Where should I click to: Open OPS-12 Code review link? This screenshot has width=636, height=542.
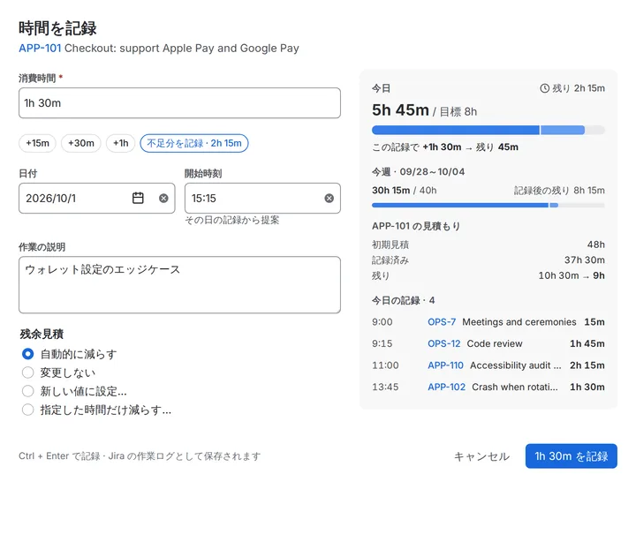(x=444, y=343)
